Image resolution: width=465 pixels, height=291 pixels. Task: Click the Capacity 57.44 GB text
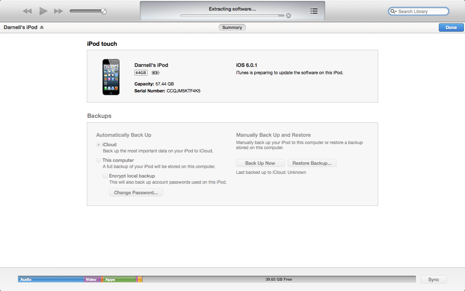(154, 84)
